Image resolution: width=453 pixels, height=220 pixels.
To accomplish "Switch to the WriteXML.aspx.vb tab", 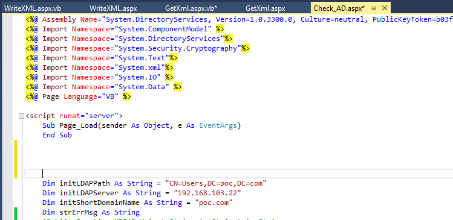I will [x=33, y=8].
